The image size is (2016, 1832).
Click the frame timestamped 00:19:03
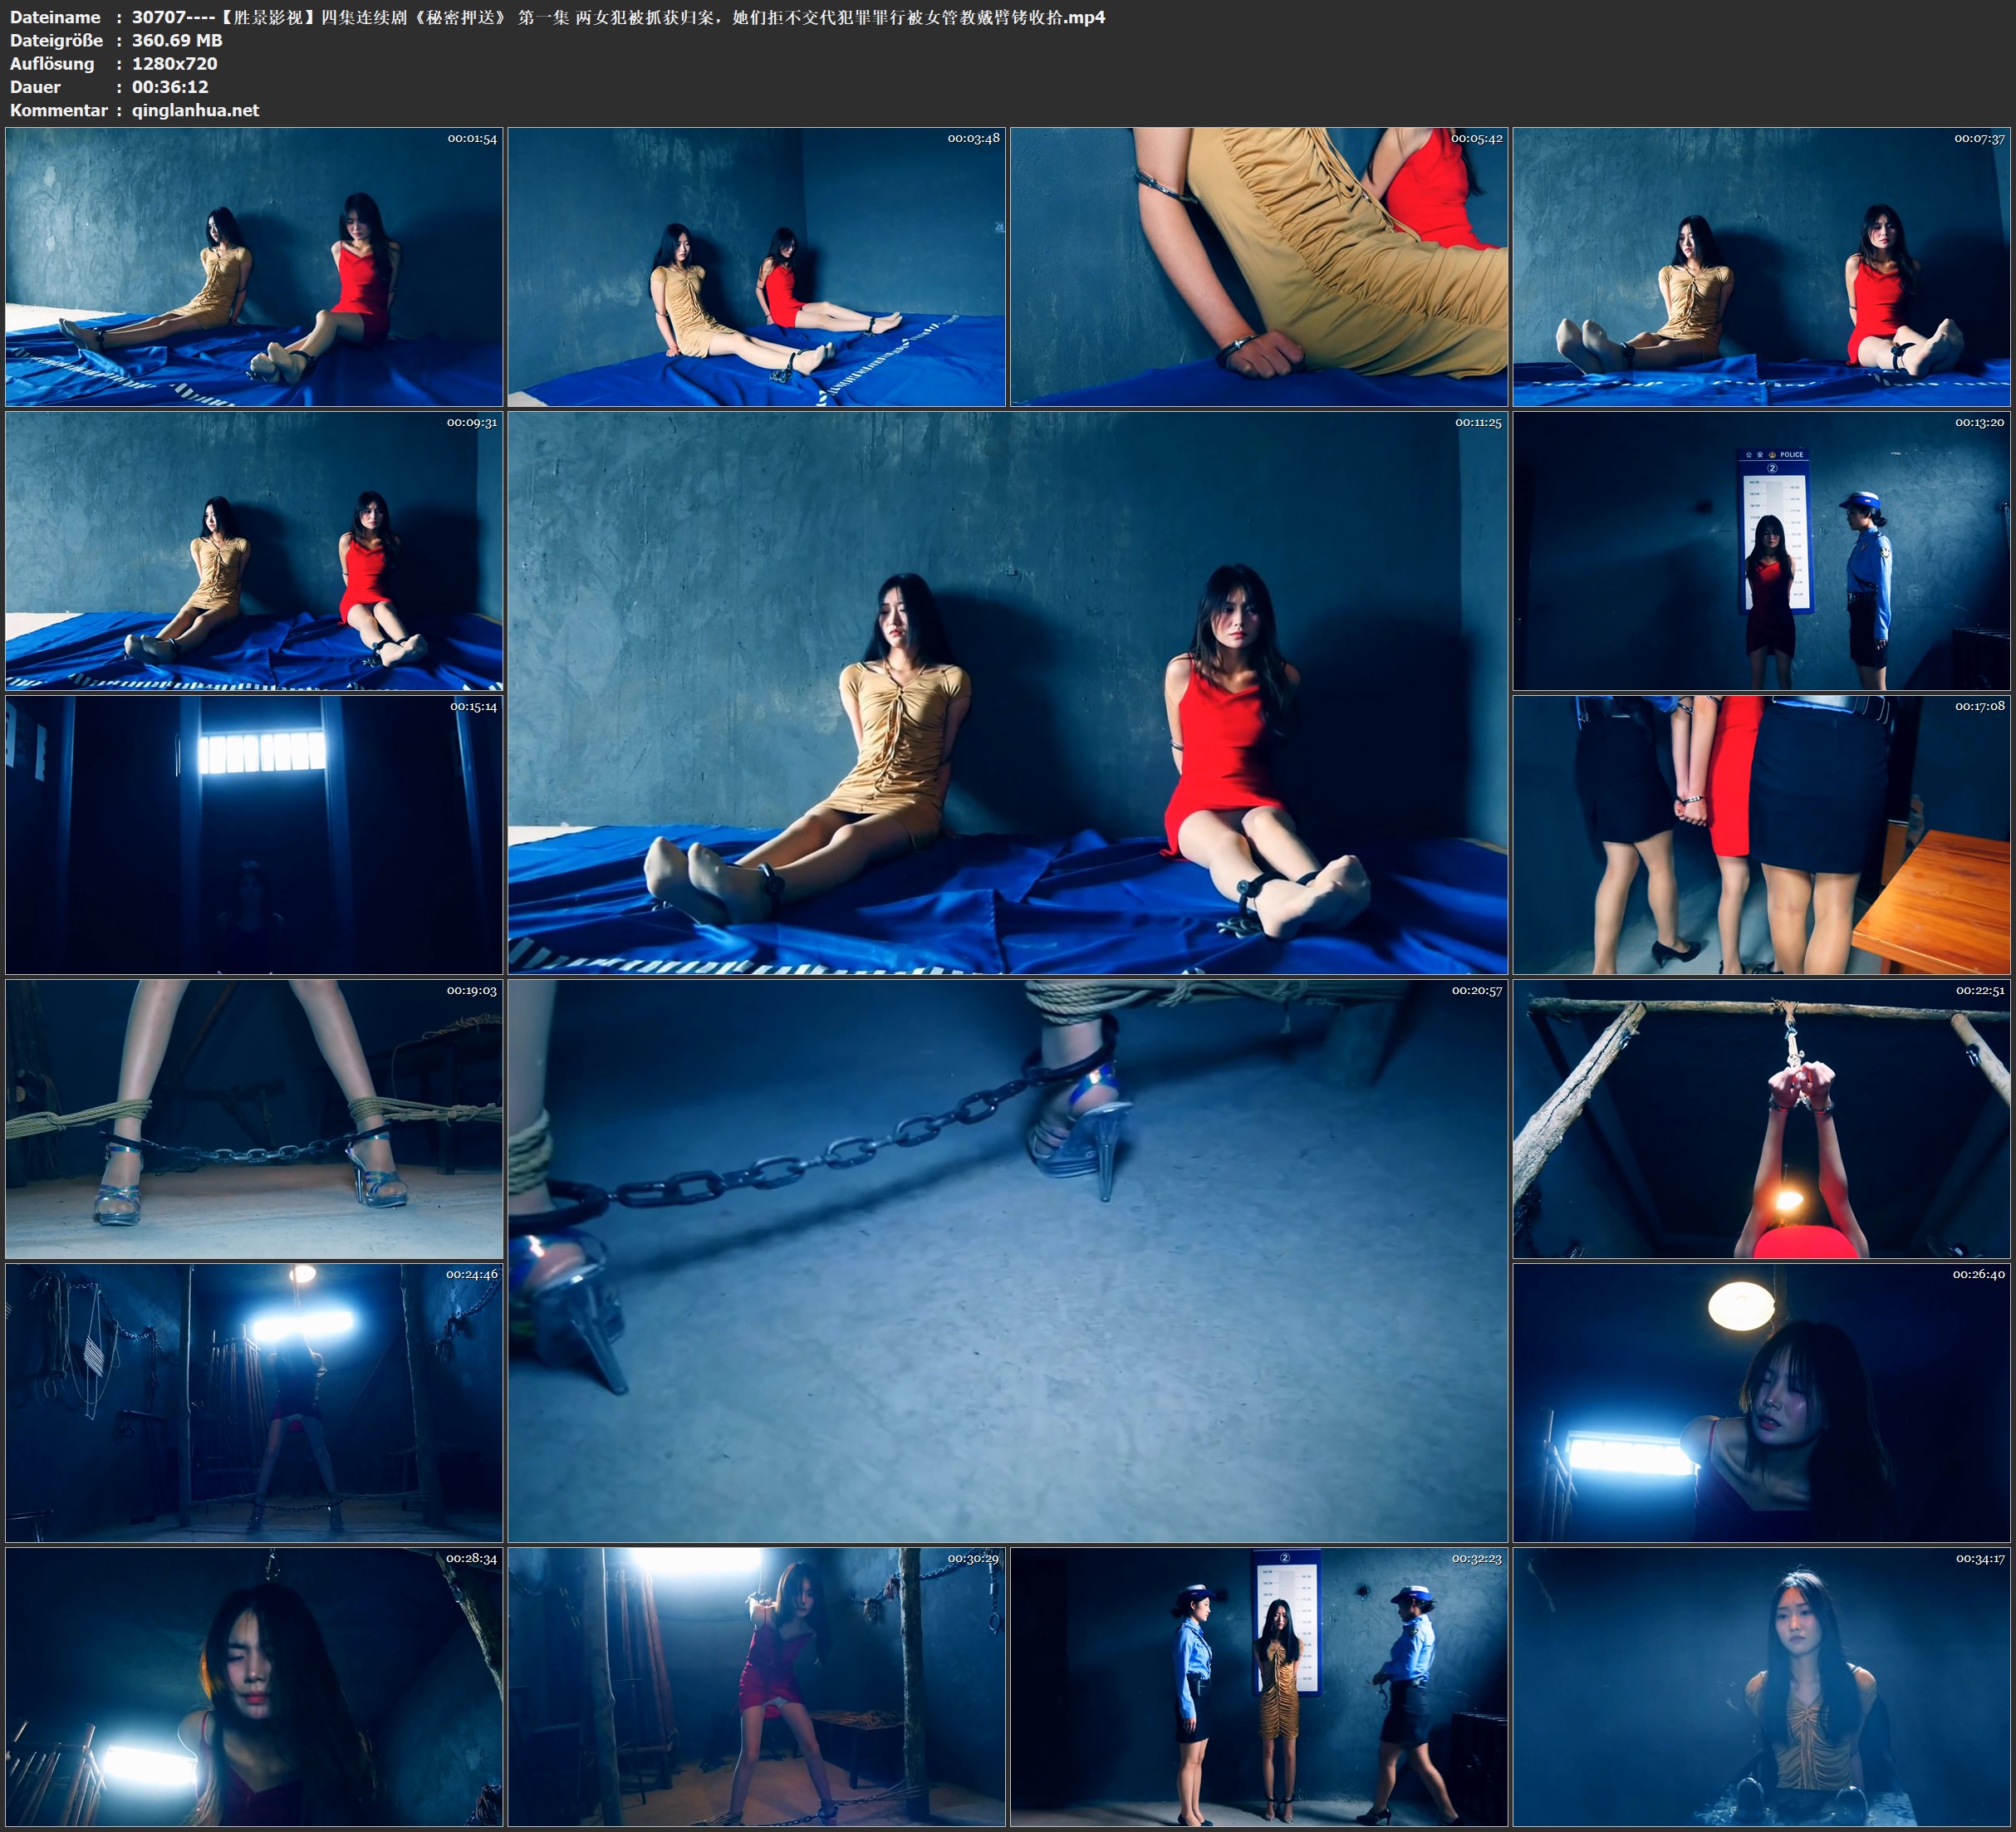click(254, 1119)
